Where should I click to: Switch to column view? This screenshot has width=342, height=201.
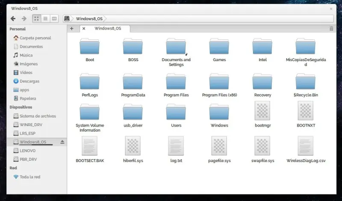[x=54, y=18]
